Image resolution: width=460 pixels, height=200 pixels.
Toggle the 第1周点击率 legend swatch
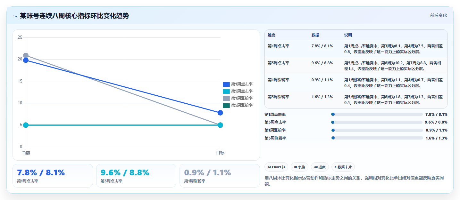pyautogui.click(x=226, y=84)
